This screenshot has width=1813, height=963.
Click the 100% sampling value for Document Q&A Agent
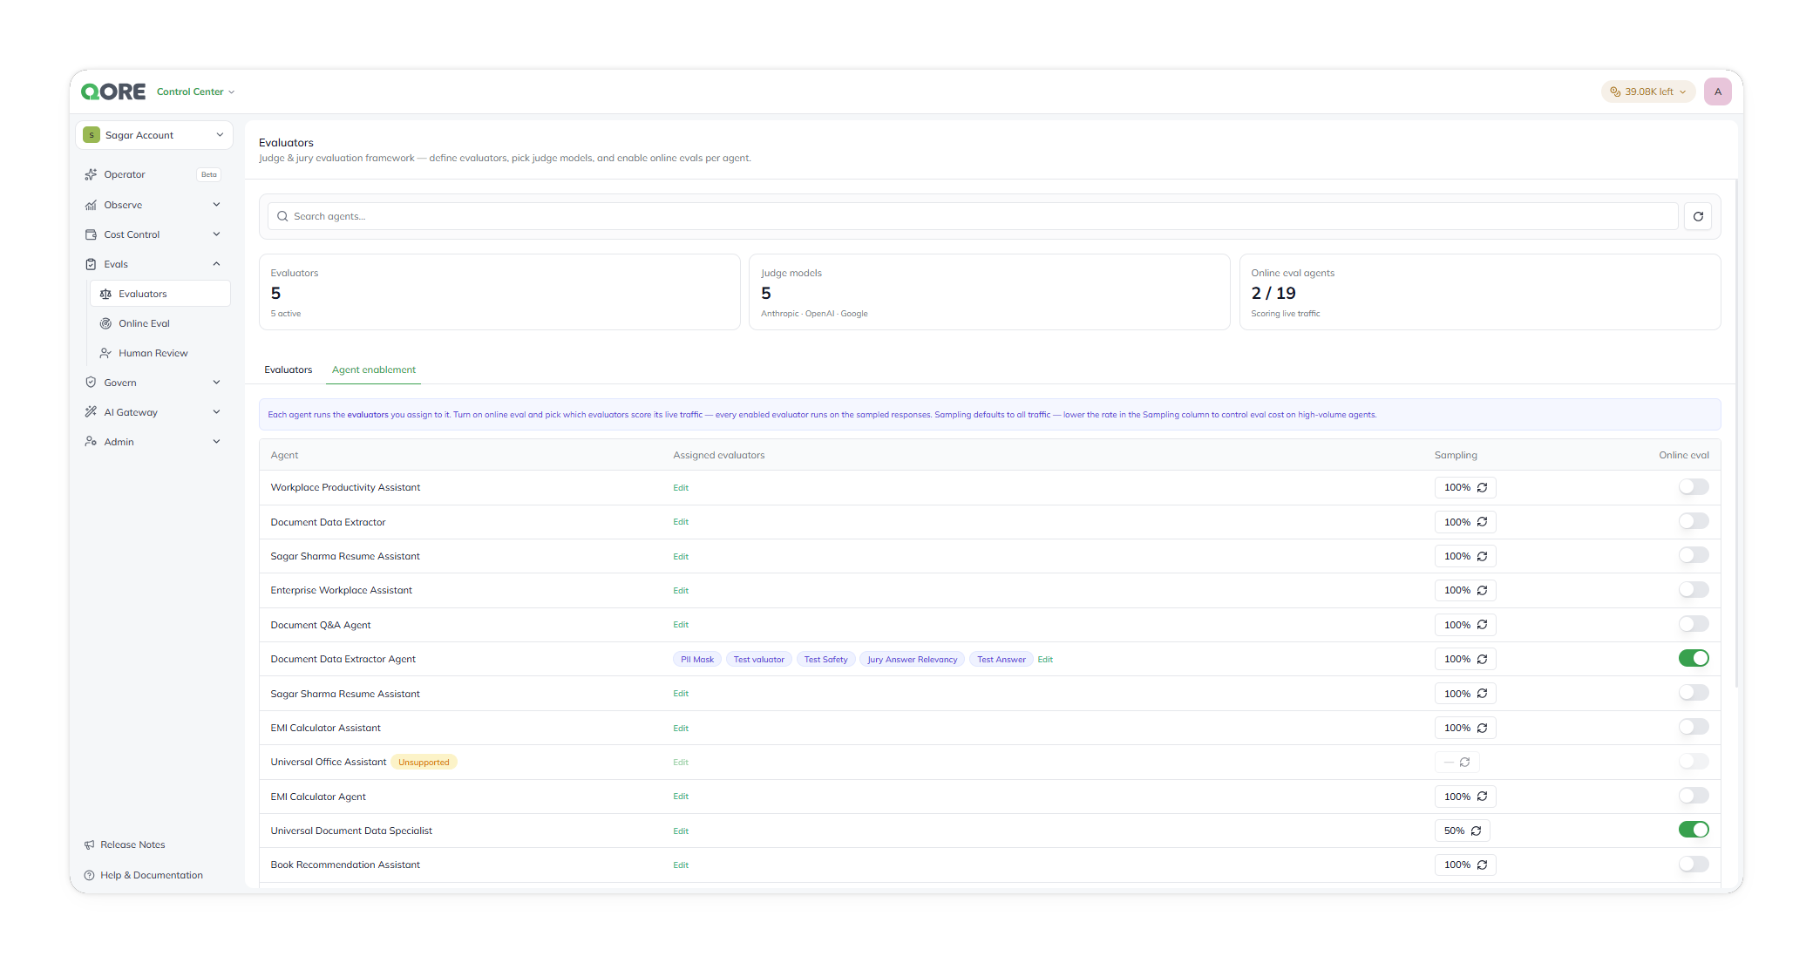click(1457, 625)
